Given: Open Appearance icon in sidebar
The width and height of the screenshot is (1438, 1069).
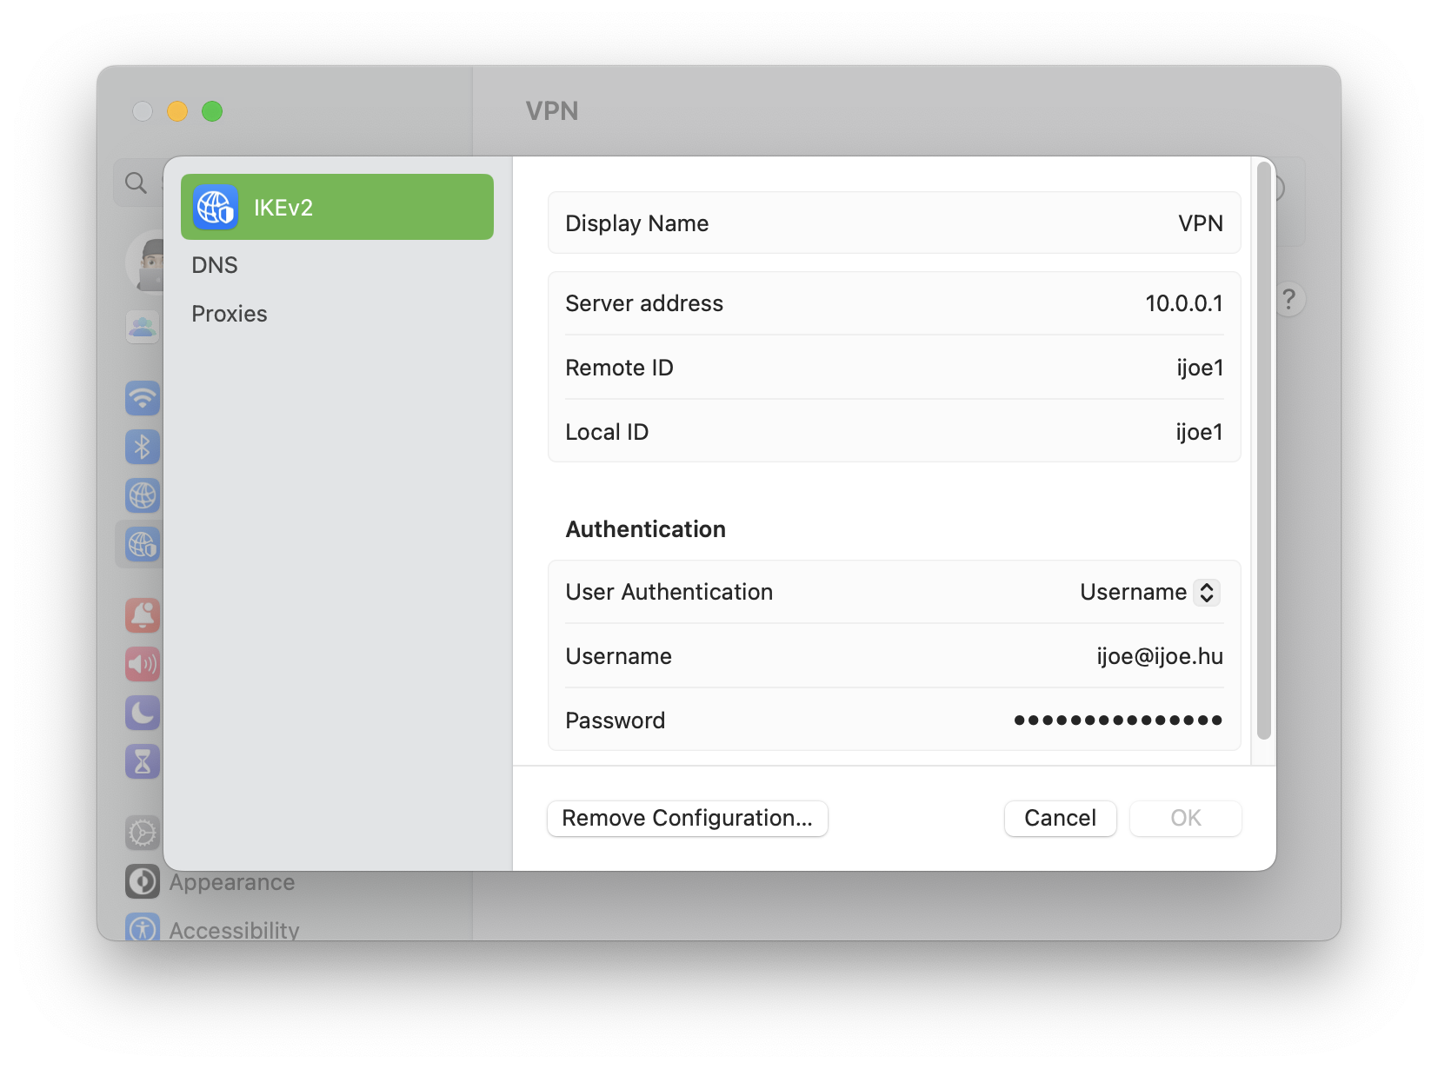Looking at the screenshot, I should click(x=143, y=881).
